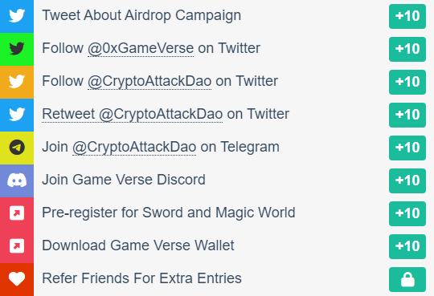The width and height of the screenshot is (434, 296).
Task: Open the Retweet @CryptoAttackDao link
Action: point(133,115)
